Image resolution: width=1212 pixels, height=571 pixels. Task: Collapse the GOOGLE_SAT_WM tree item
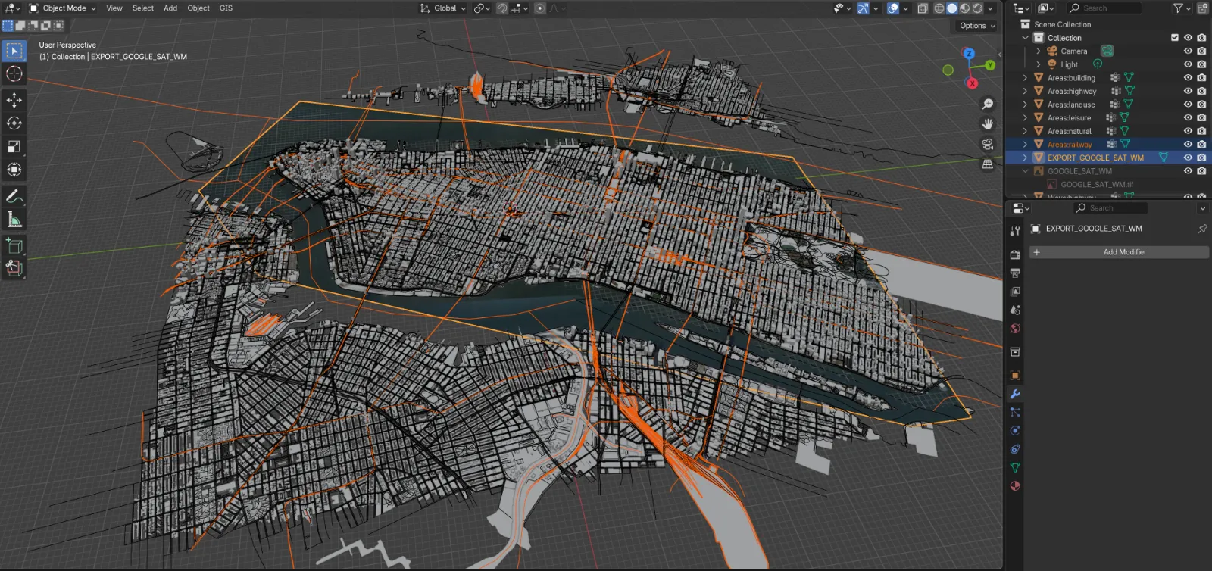1025,170
